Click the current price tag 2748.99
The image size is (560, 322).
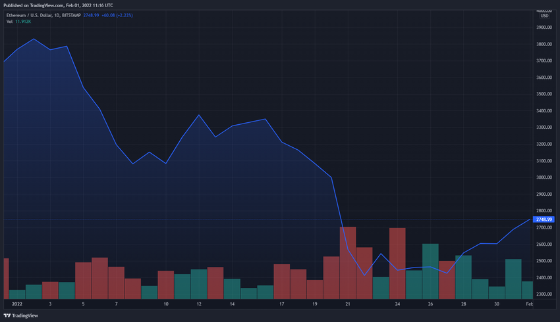click(544, 219)
